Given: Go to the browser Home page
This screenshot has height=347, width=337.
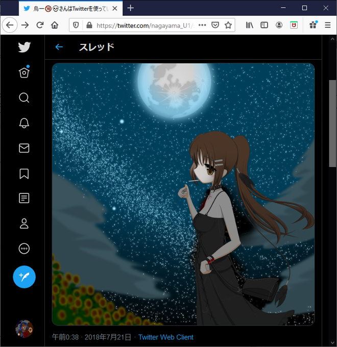Looking at the screenshot, I should [x=55, y=25].
